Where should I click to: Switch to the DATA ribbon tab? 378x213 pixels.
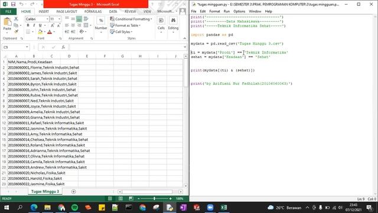(x=113, y=11)
